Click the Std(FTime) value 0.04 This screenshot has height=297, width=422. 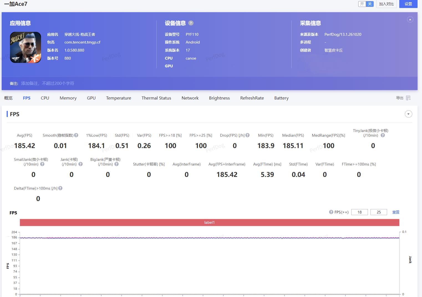[298, 175]
